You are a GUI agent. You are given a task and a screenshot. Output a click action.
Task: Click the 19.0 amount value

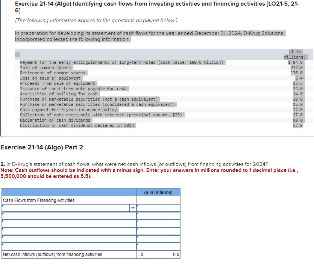(298, 99)
